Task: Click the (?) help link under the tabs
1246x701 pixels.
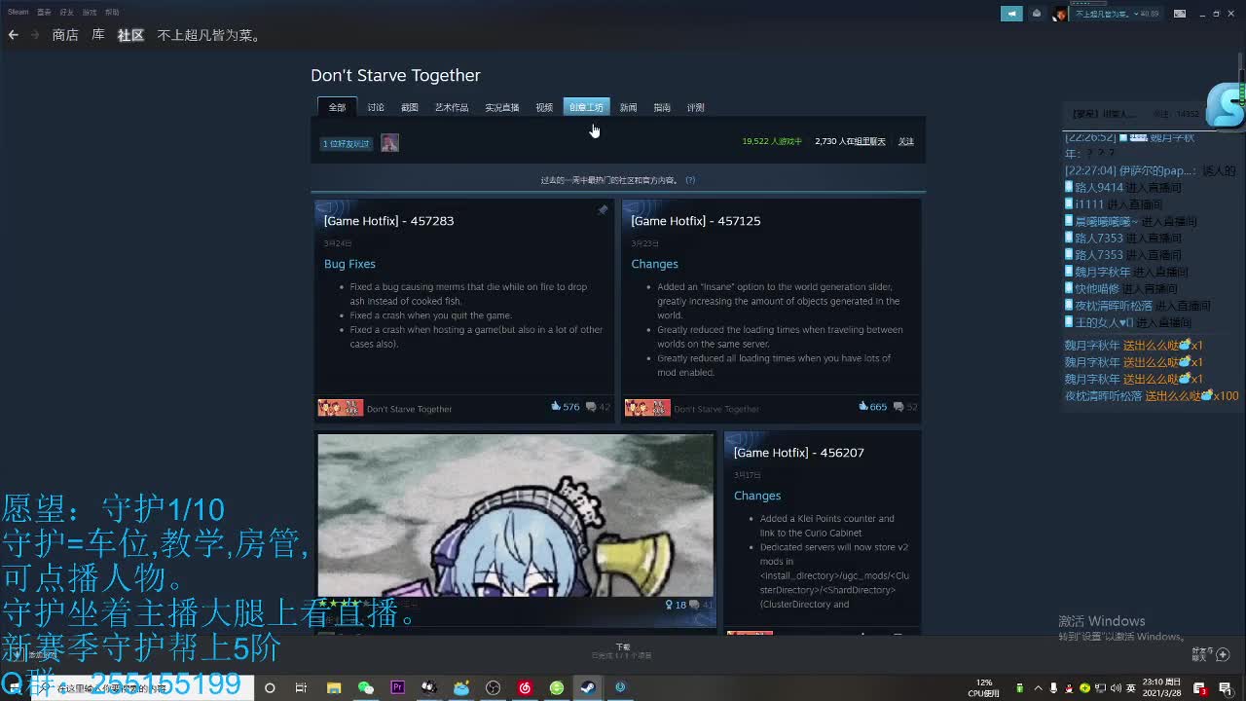Action: [690, 180]
